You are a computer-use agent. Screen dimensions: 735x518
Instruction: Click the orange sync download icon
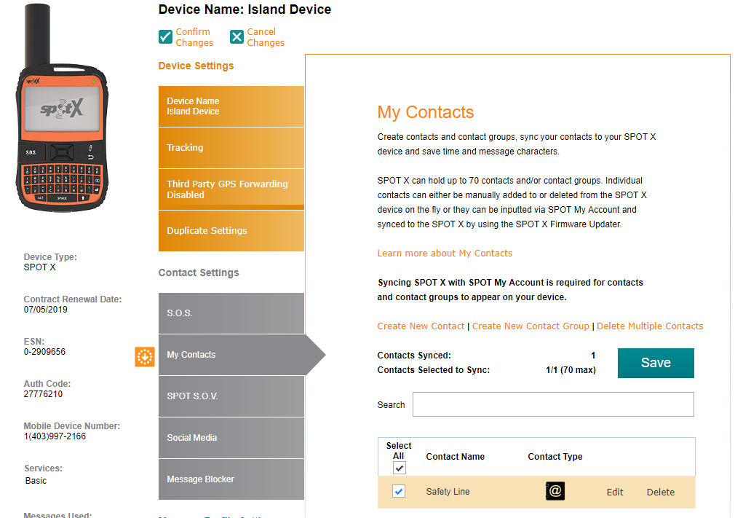pyautogui.click(x=145, y=356)
